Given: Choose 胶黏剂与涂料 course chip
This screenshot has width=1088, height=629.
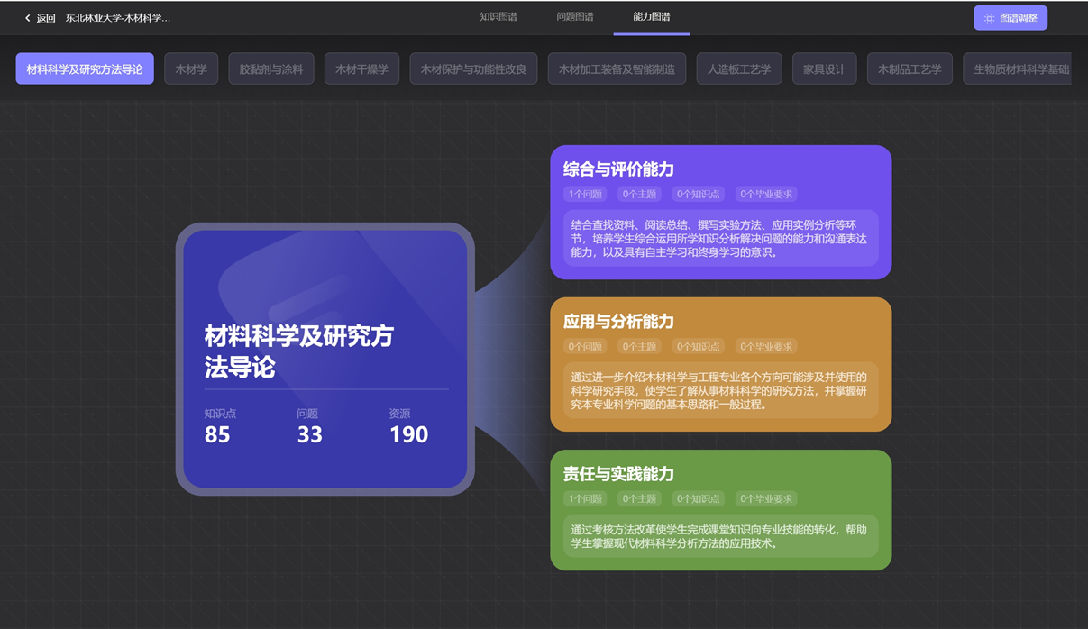Looking at the screenshot, I should click(x=271, y=69).
